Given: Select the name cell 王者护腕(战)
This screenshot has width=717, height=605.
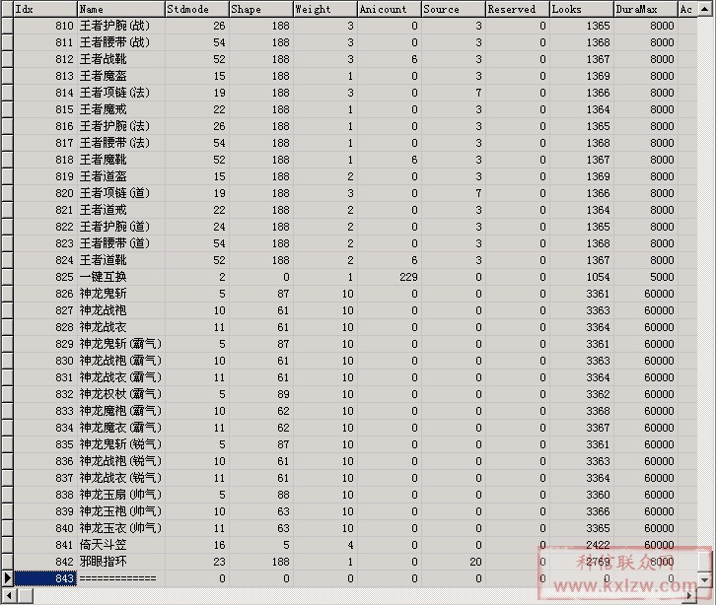Looking at the screenshot, I should click(120, 26).
